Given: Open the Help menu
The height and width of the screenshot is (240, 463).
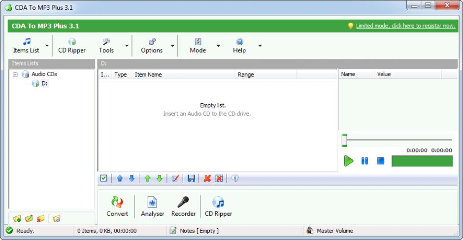Looking at the screenshot, I should [239, 46].
